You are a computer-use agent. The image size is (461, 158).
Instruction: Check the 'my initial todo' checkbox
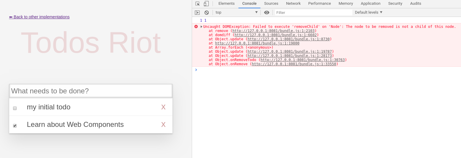coord(15,108)
